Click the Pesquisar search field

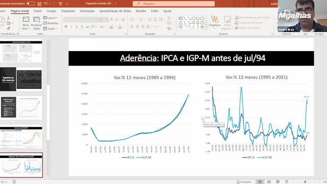[x=174, y=4]
